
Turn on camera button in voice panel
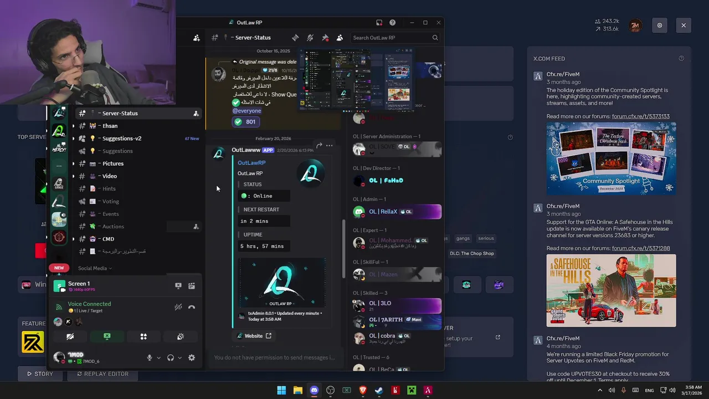70,336
